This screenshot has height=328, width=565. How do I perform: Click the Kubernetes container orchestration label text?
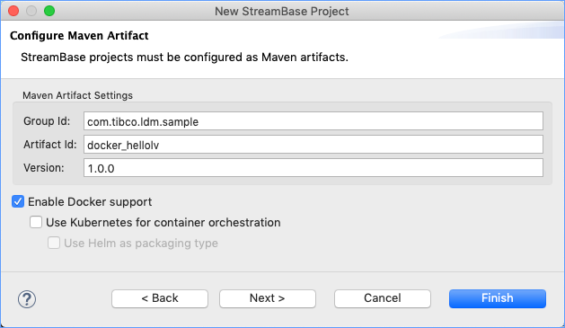pyautogui.click(x=163, y=222)
